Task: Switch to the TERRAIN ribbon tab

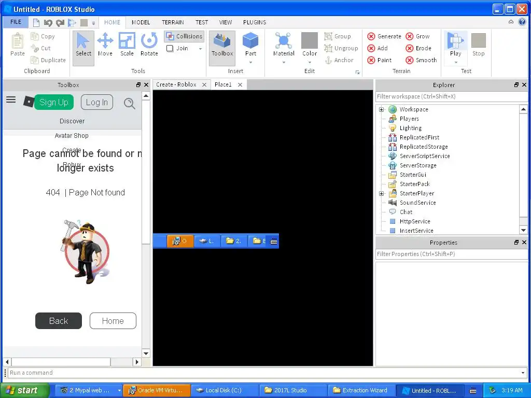Action: coord(173,22)
